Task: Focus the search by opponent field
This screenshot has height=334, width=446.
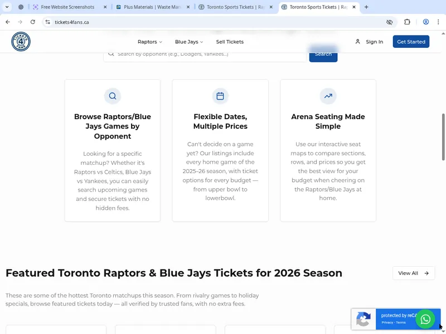Action: click(205, 54)
